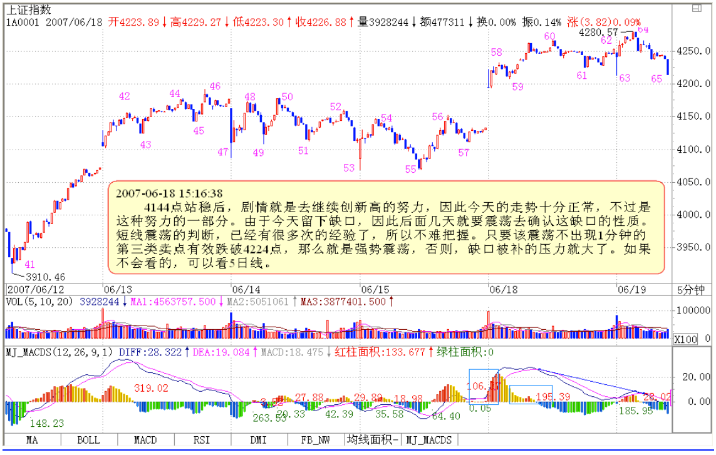This screenshot has width=716, height=455.
Task: Click the 量3928244 volume value
Action: [383, 22]
